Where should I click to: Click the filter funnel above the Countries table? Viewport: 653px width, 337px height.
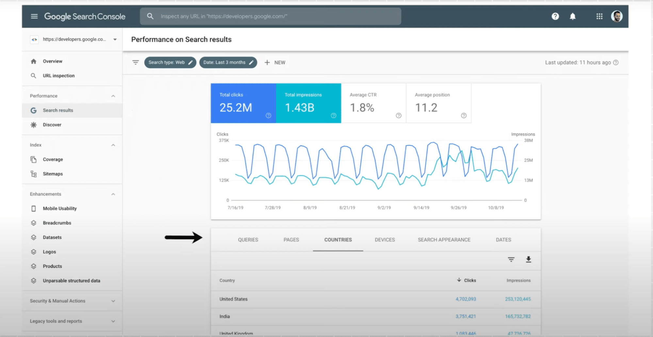511,260
